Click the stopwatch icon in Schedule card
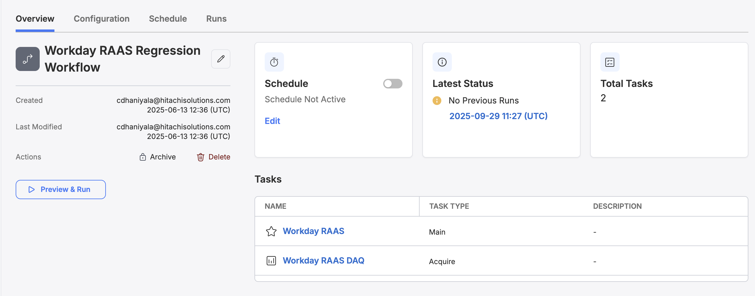Screen dimensions: 755x296 (x=274, y=62)
